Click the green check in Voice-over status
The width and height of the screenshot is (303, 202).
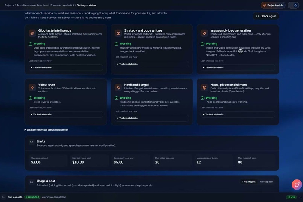click(x=30, y=98)
